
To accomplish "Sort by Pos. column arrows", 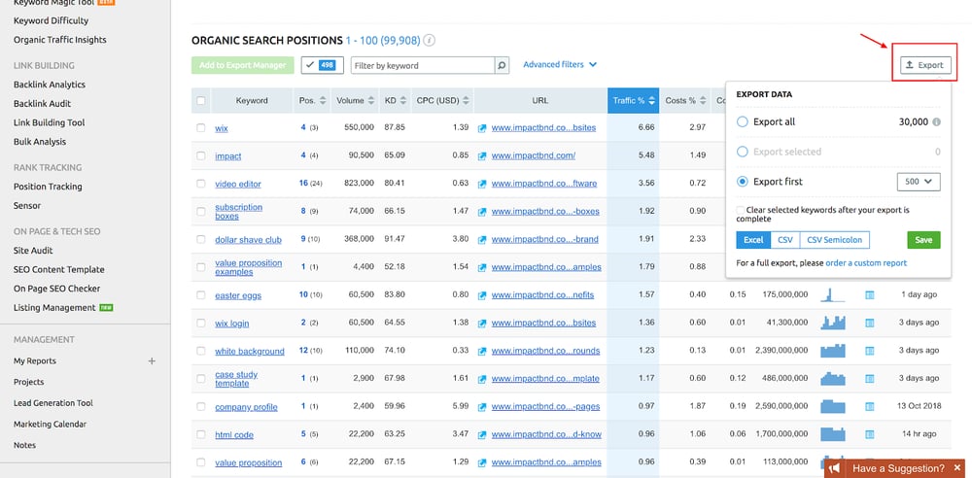I will click(x=323, y=100).
